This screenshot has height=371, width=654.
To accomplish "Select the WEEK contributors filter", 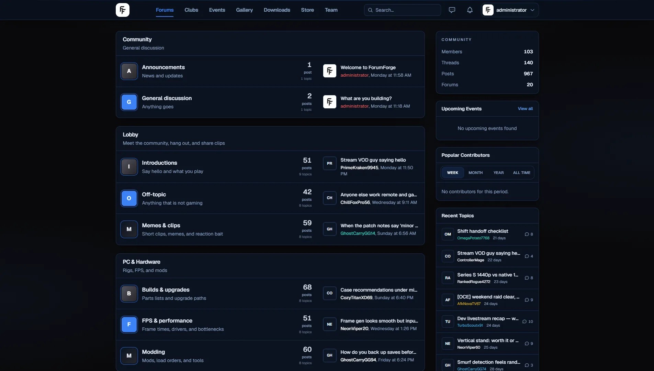I will [452, 173].
